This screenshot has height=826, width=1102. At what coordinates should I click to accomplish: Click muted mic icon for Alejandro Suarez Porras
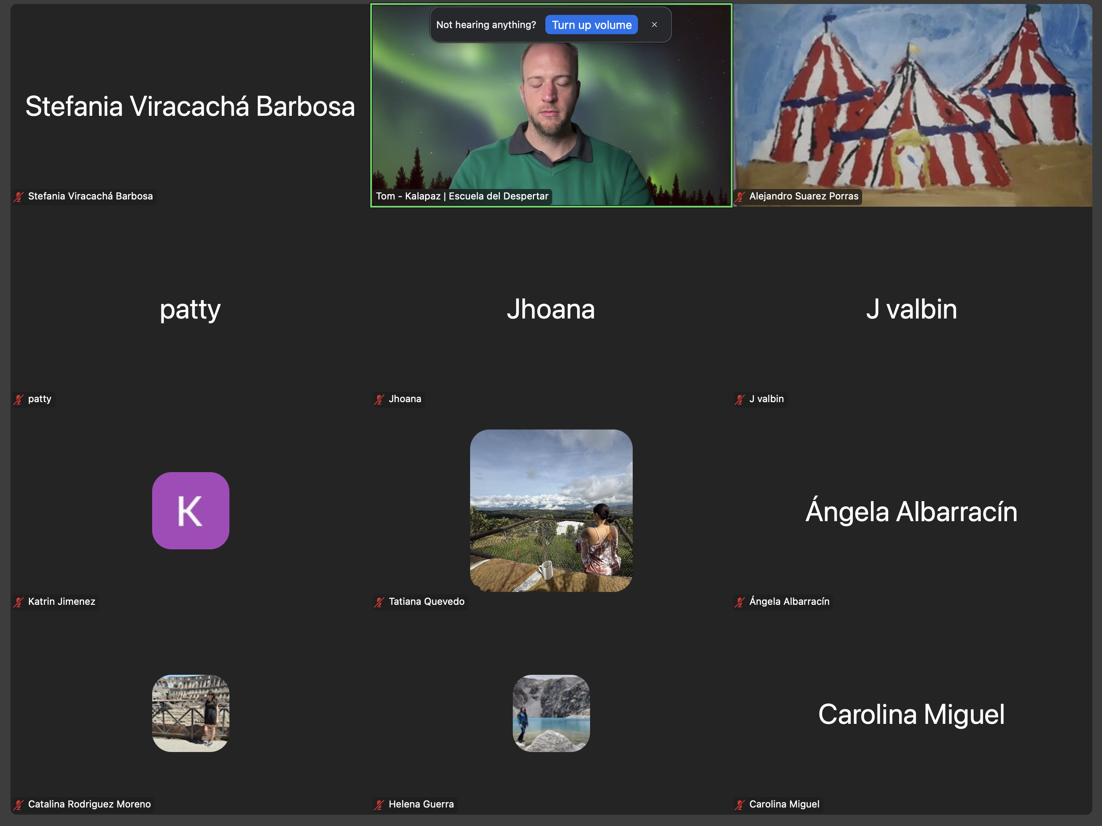pos(740,197)
